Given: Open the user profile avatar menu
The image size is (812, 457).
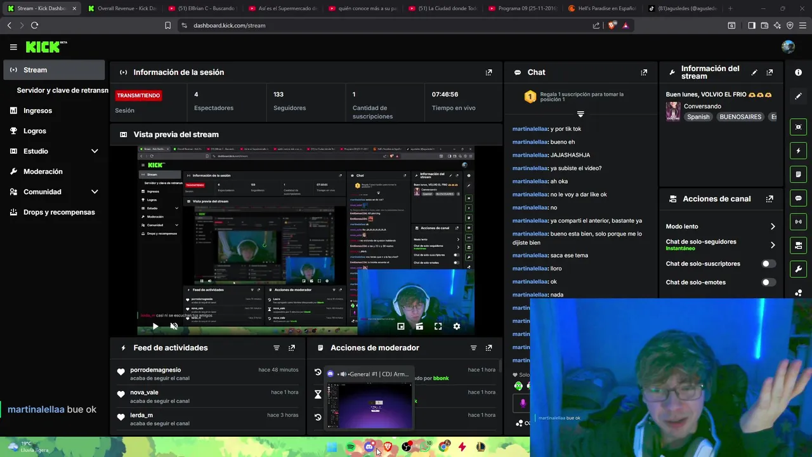Looking at the screenshot, I should tap(788, 47).
